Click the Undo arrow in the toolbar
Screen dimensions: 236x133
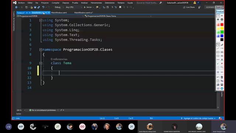pyautogui.click(x=43, y=7)
